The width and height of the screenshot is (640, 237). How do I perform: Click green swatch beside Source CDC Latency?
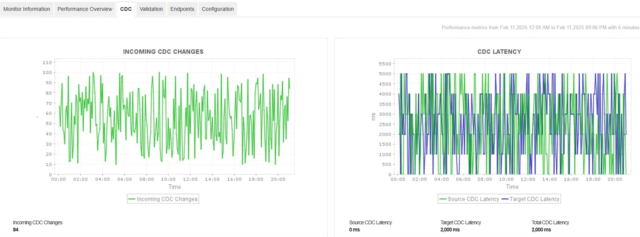(x=443, y=199)
